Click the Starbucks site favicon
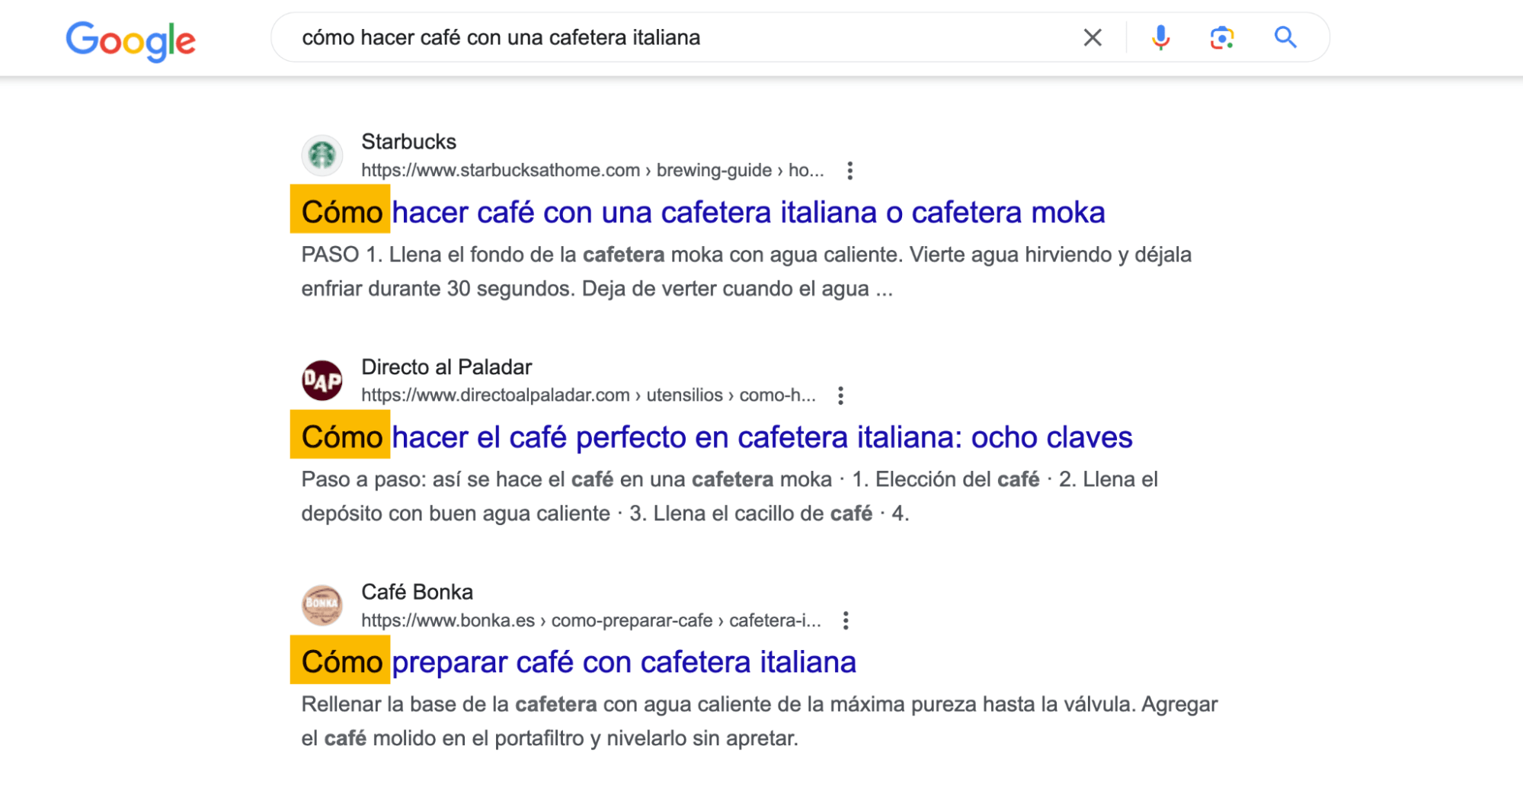This screenshot has height=794, width=1523. [x=322, y=155]
